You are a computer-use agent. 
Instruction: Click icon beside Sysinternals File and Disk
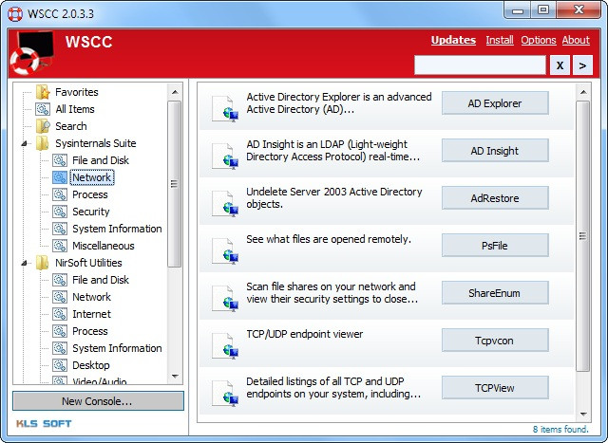60,160
